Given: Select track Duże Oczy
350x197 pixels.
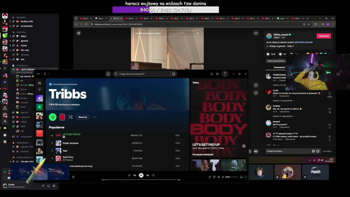Looking at the screenshot, I should point(68,157).
